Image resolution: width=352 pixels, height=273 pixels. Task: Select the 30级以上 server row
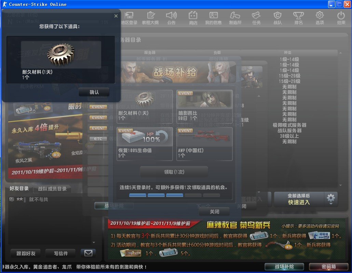tap(289, 136)
